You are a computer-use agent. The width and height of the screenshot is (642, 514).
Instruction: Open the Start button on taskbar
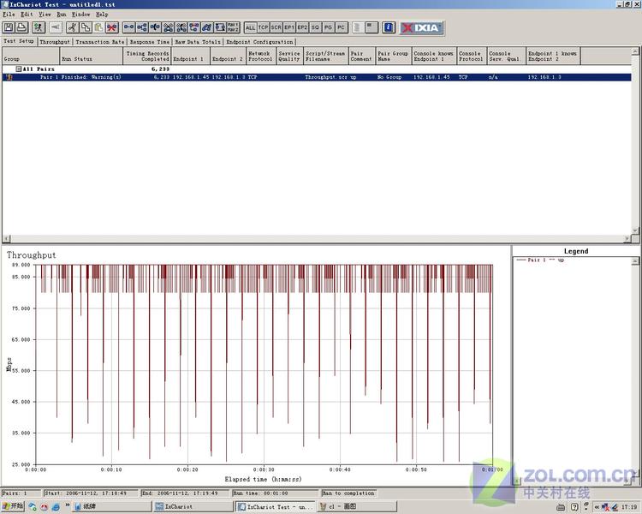[13, 506]
